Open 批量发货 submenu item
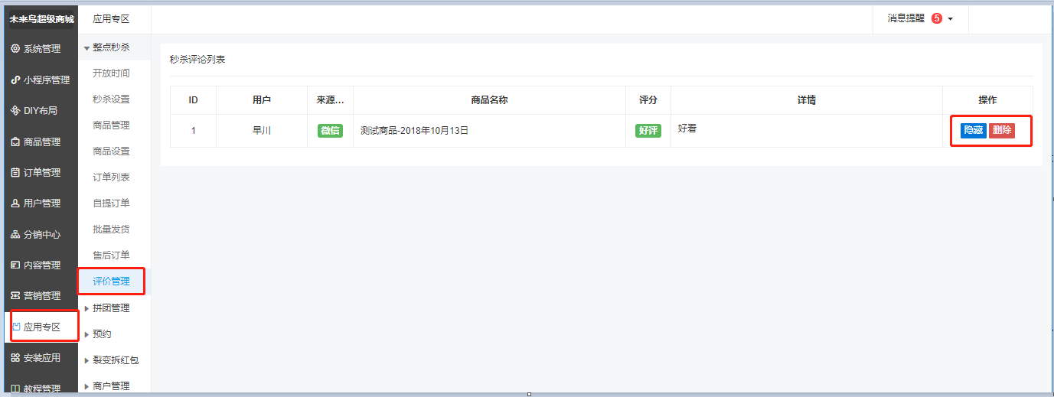 111,229
